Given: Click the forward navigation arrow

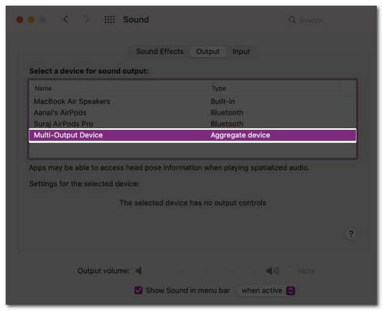Looking at the screenshot, I should [86, 20].
